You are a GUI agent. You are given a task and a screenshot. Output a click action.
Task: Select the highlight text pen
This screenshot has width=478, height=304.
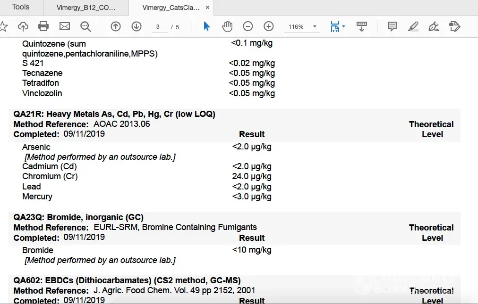pyautogui.click(x=413, y=26)
